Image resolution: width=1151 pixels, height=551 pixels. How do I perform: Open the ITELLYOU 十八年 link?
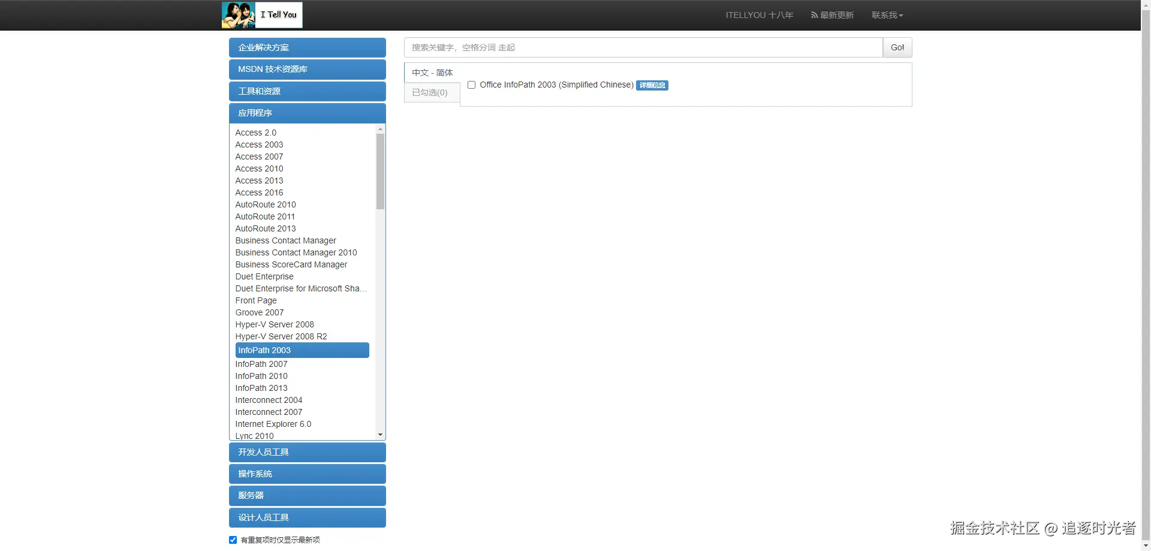(759, 15)
